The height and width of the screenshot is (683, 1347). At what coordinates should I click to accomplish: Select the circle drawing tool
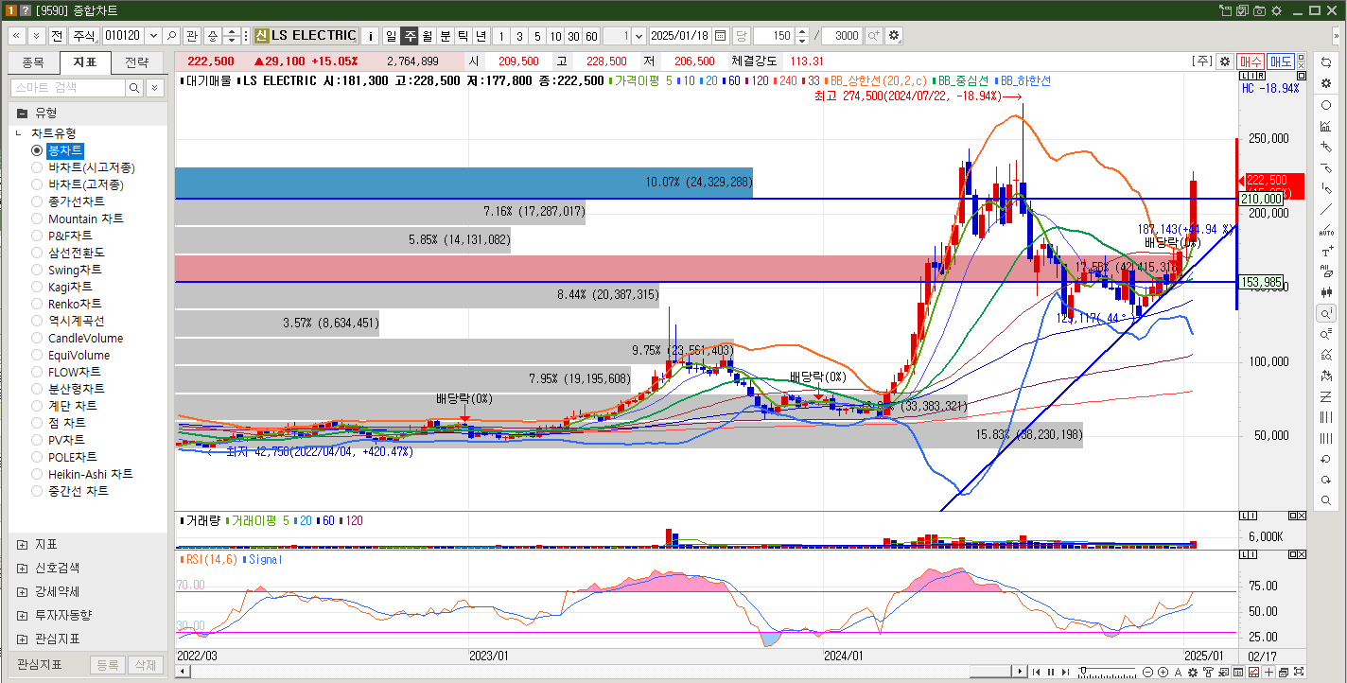tap(1326, 105)
